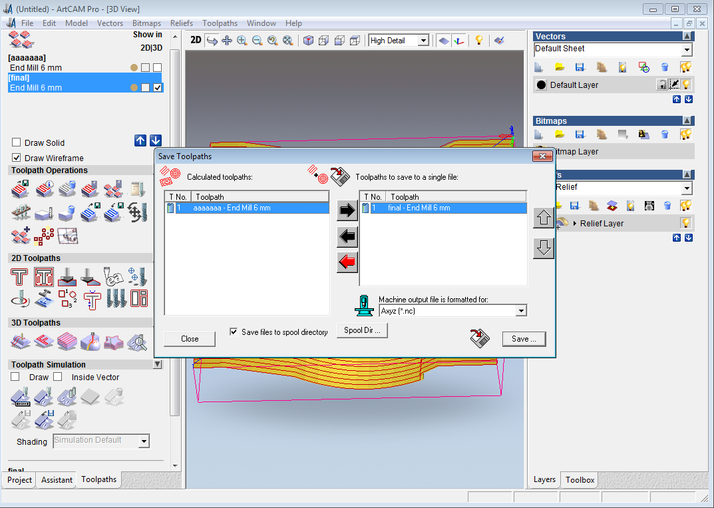Click the Toolpaths panel vertical scrollbar
The image size is (714, 508).
(175, 232)
